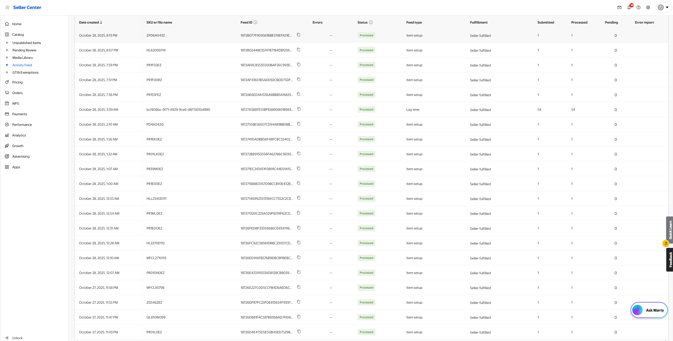Copy Feed ID for the Lag time row
The height and width of the screenshot is (341, 673).
[299, 109]
